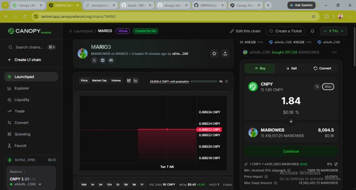Viewport: 356px width, 190px height.
Task: Click the CNPY until graduation text
Action: coord(169,81)
